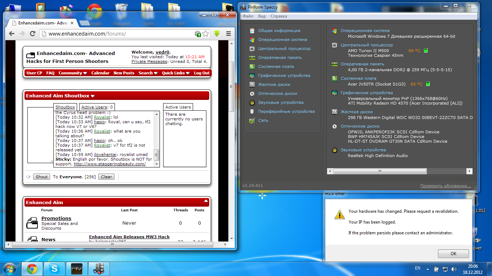492x276 pixels.
Task: Open the Enhanced Aim Shoutbox dropdown arrow
Action: pos(93,96)
